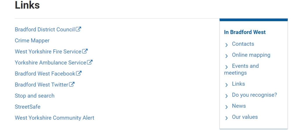This screenshot has height=134, width=298.
Task: Open Yorkshire Ambulance Service link text
Action: pyautogui.click(x=50, y=62)
